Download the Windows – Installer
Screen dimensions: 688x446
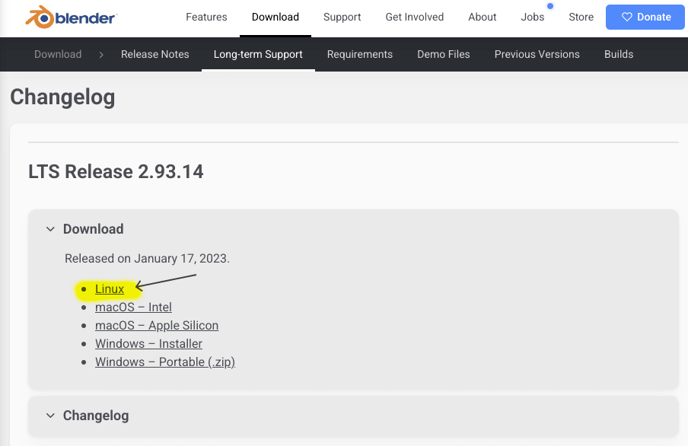click(x=148, y=344)
